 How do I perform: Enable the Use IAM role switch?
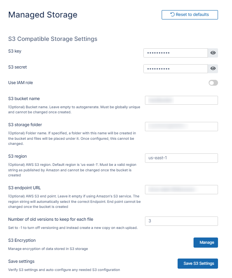(x=213, y=83)
